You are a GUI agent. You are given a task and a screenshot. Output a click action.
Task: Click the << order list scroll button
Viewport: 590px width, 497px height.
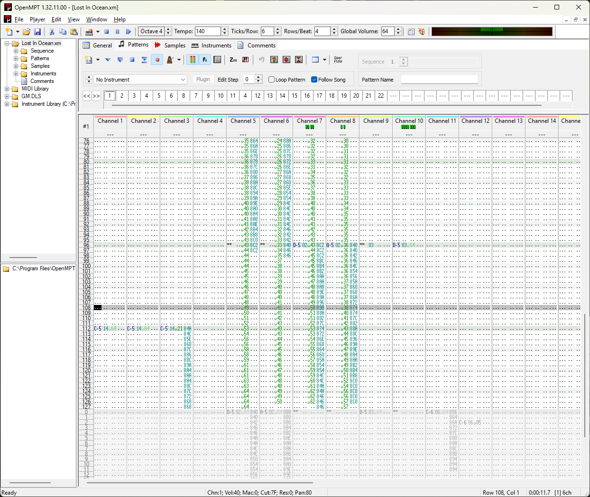[x=87, y=96]
